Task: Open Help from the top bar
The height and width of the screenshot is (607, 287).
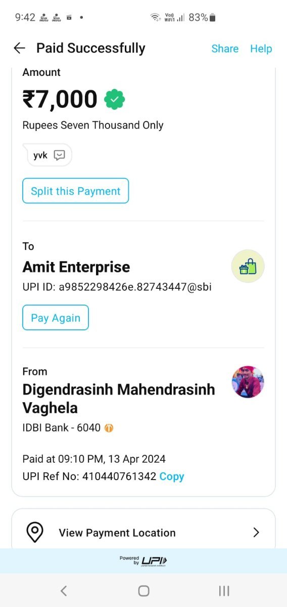Action: (261, 49)
